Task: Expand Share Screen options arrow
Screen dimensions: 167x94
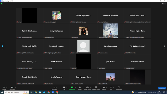Action: 75,87
